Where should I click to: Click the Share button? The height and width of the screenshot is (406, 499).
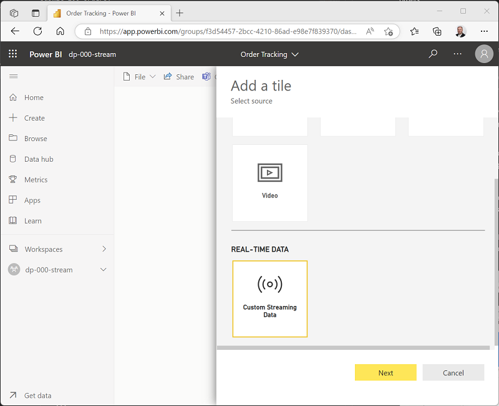point(179,77)
